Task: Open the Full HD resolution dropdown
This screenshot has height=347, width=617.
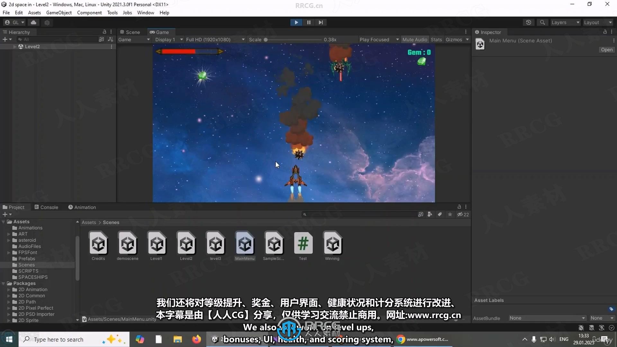Action: [x=215, y=40]
